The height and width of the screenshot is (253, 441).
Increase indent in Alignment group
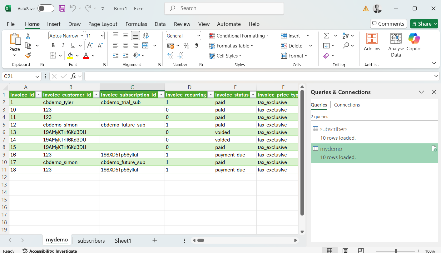(x=126, y=56)
